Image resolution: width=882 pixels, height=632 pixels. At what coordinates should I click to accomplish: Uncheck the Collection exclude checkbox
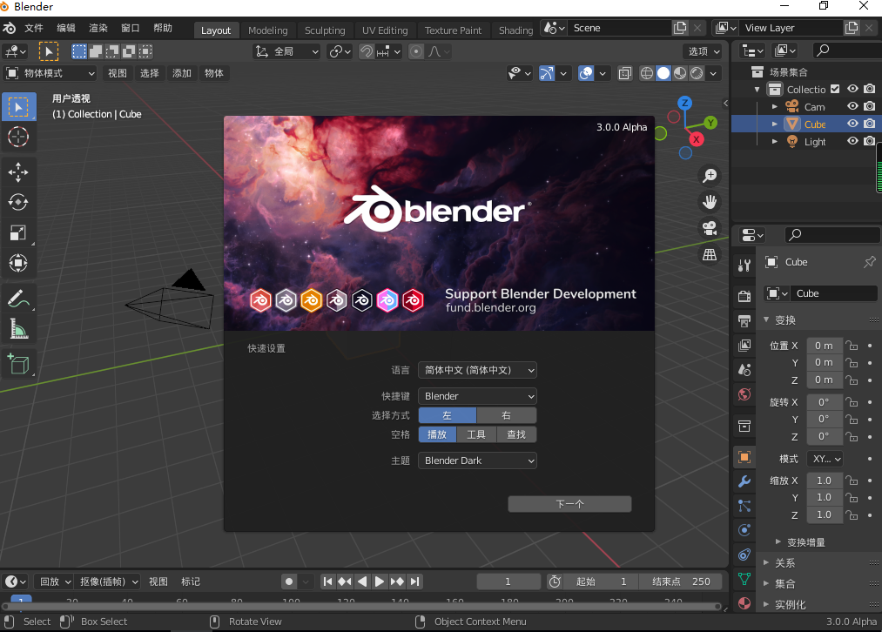835,90
